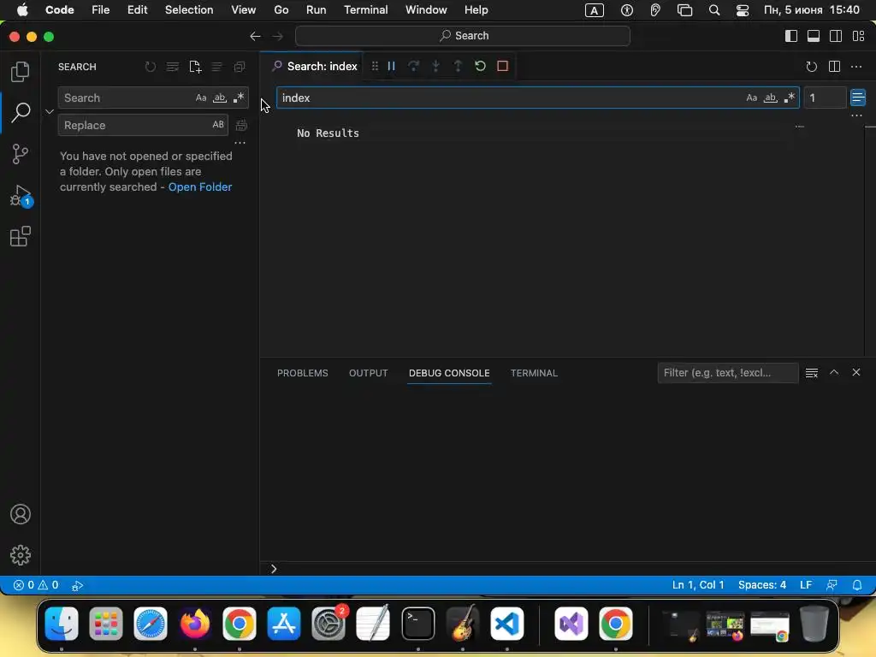Restart the debug session

(x=480, y=66)
